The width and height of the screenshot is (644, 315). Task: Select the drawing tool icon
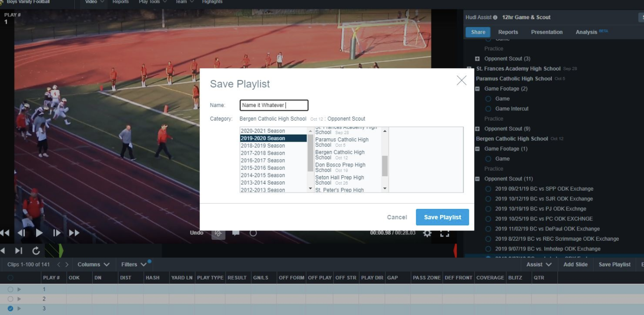218,233
